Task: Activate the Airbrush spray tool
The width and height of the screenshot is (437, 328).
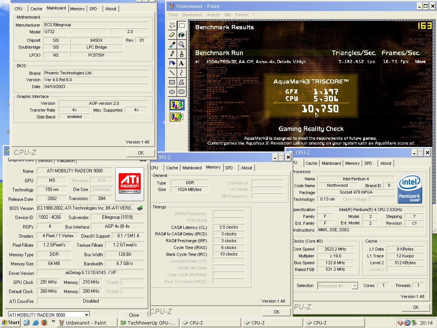Action: pyautogui.click(x=172, y=63)
